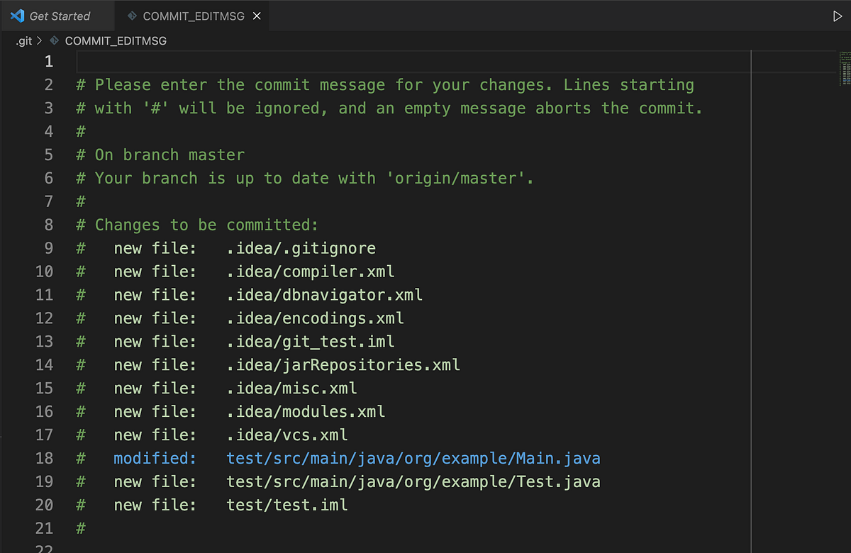Click the COMMIT_EDITMSG breadcrumb label
Screen dimensions: 851x553
click(x=114, y=41)
